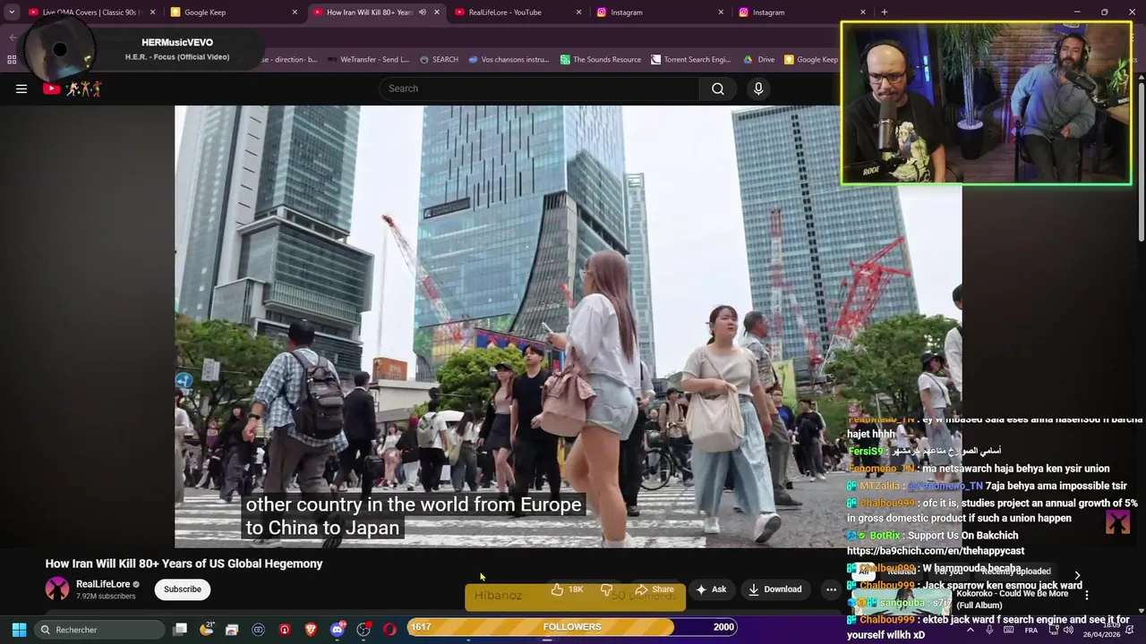
Task: Switch to the second Instagram tab
Action: (x=803, y=13)
